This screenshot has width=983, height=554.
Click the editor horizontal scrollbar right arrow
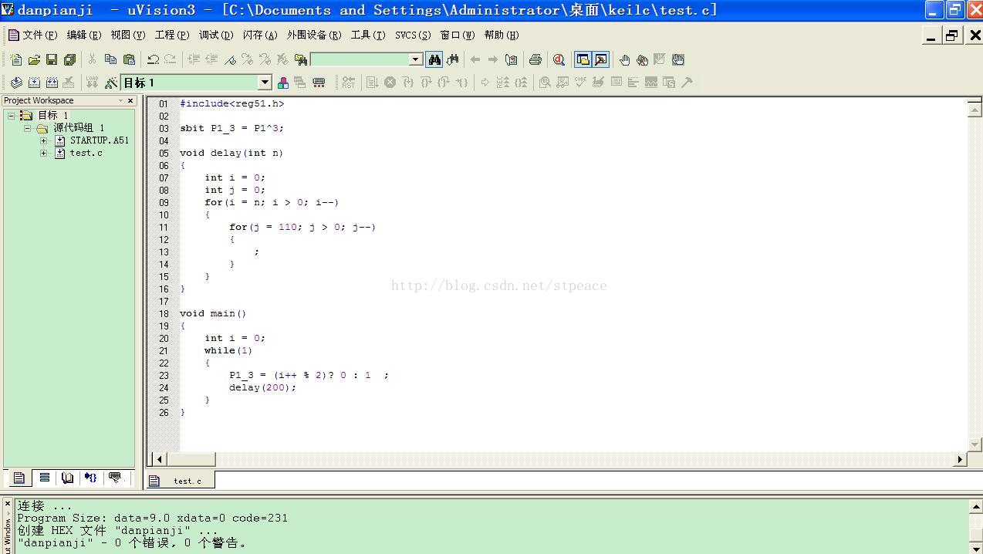pyautogui.click(x=961, y=459)
